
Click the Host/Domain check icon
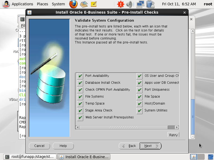(139, 104)
